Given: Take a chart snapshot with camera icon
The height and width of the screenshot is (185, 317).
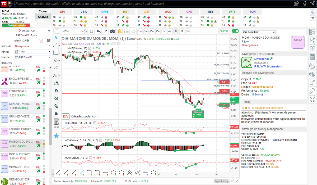Looking at the screenshot, I should pos(112,31).
